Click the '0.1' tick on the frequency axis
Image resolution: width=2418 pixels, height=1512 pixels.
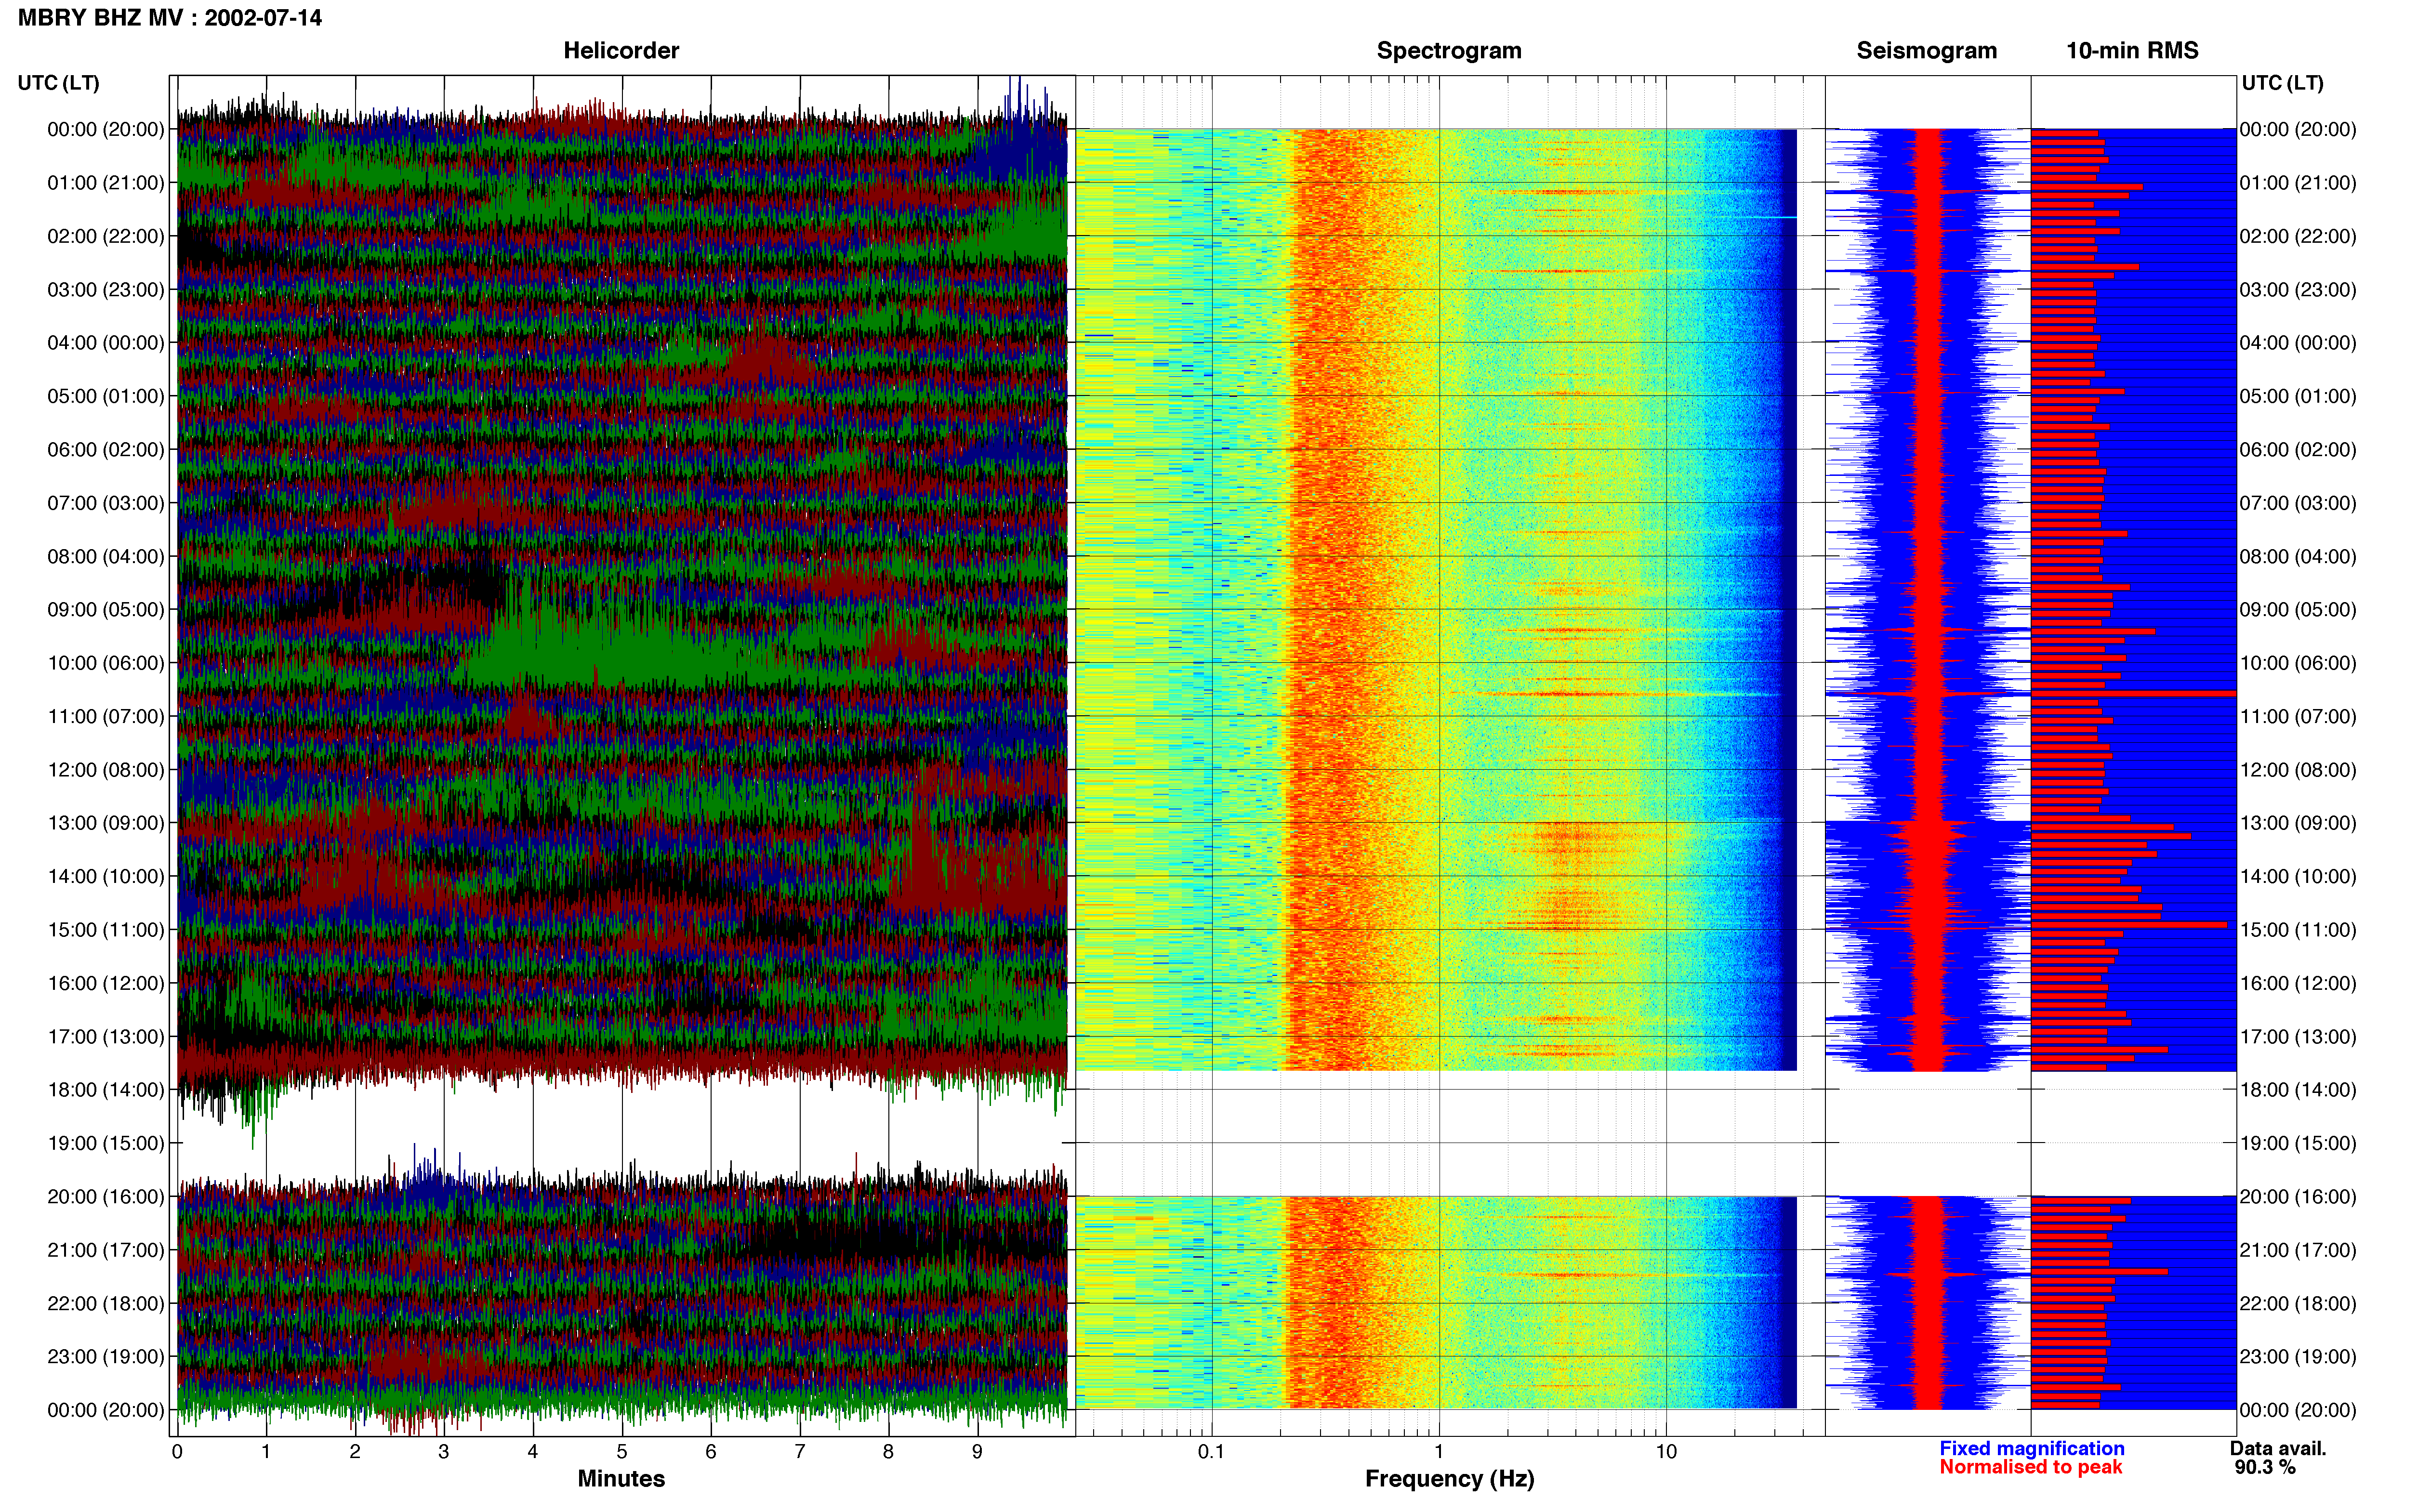click(x=1211, y=1452)
